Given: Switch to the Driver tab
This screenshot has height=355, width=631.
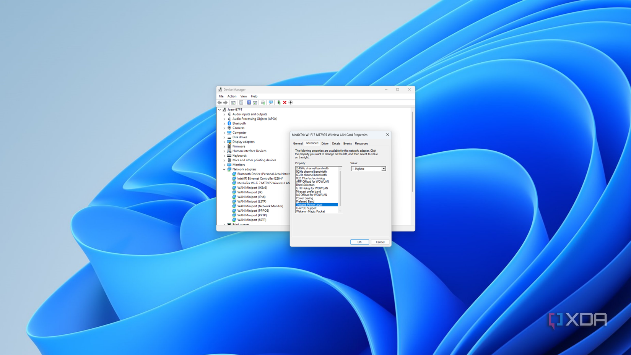Looking at the screenshot, I should (x=325, y=144).
